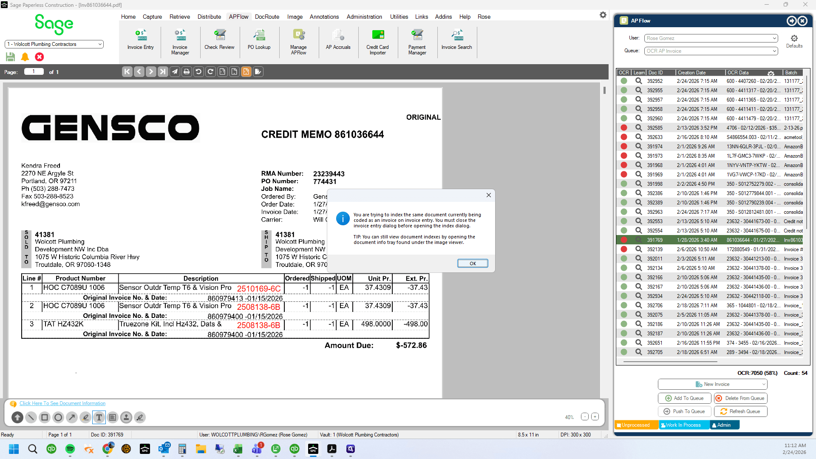The width and height of the screenshot is (816, 459).
Task: Close the index warning dialog with X
Action: tap(489, 195)
